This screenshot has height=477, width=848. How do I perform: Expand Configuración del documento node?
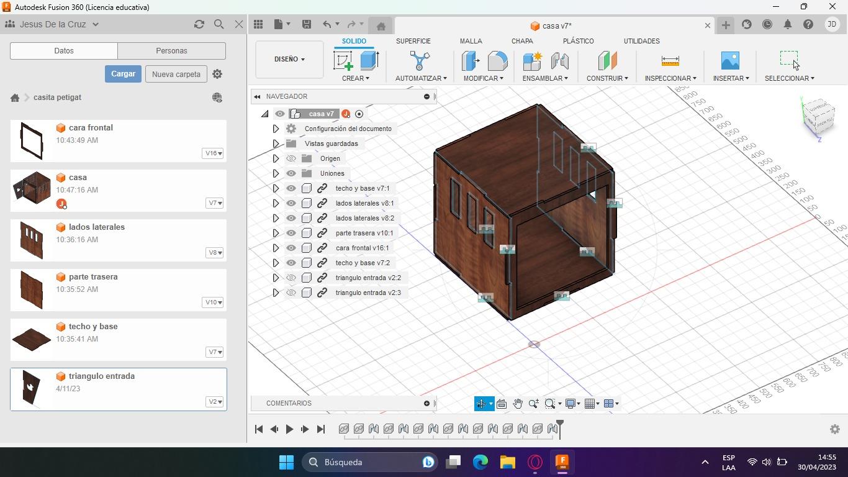pos(276,129)
